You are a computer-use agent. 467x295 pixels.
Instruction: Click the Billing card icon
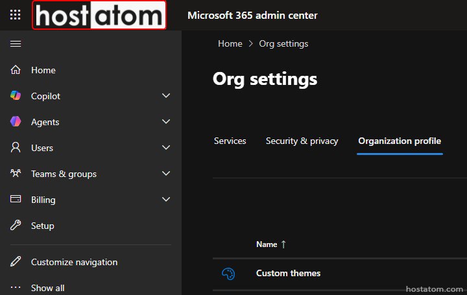point(16,199)
